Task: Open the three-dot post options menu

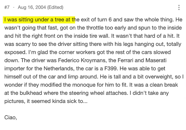Action: (x=179, y=7)
